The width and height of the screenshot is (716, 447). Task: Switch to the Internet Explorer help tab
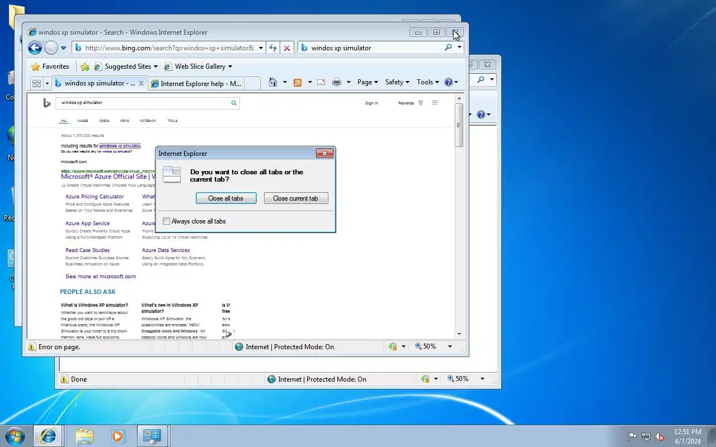click(196, 83)
